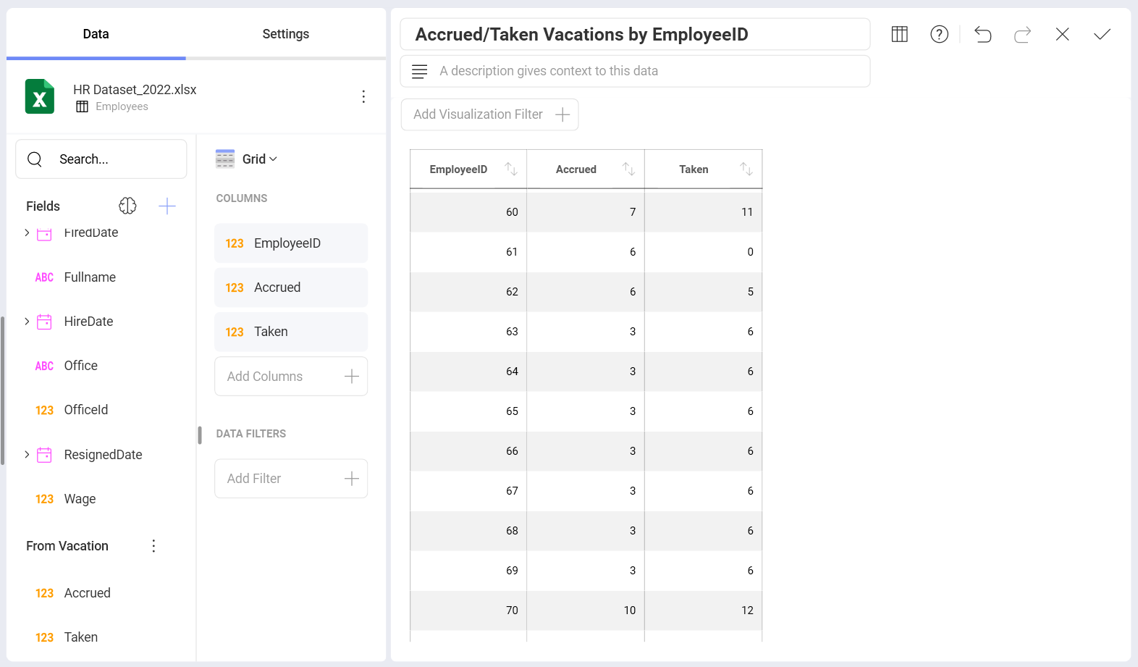
Task: Click Taken value 5 in row 62
Action: pyautogui.click(x=704, y=292)
